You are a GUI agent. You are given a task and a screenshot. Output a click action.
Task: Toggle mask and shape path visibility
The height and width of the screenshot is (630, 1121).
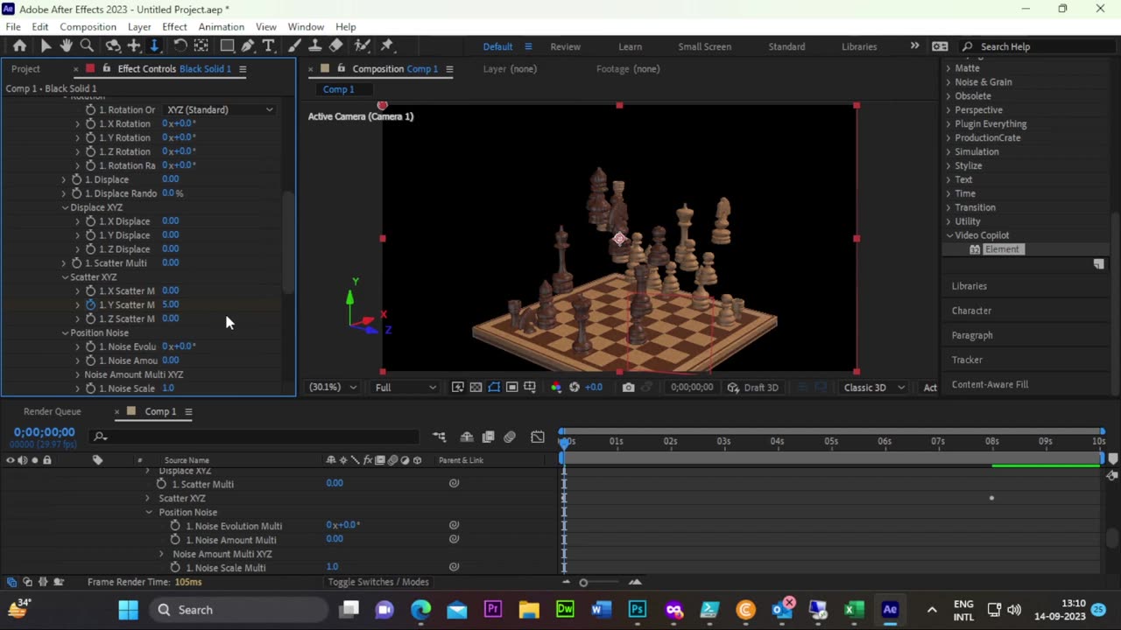(494, 388)
